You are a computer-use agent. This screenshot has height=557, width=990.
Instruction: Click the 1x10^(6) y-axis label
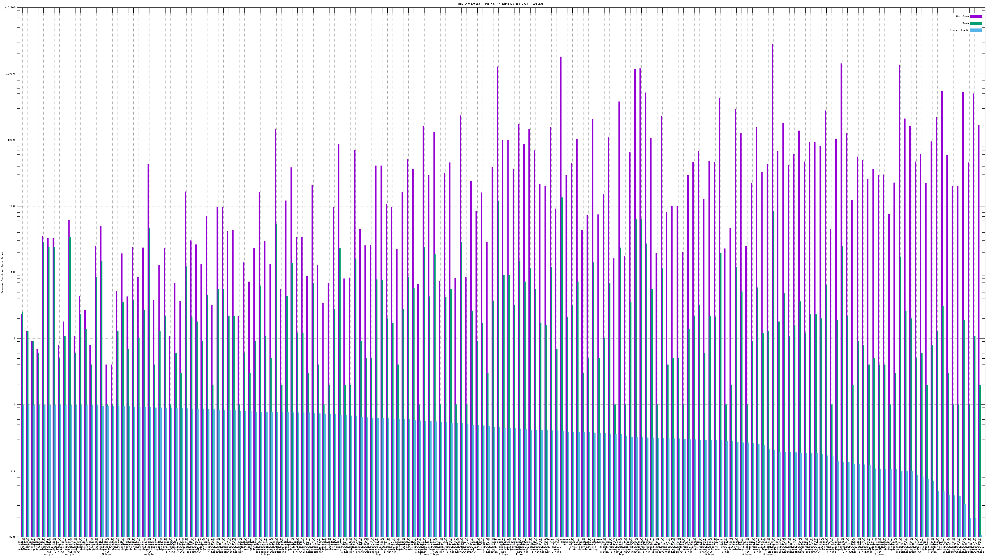(9, 7)
